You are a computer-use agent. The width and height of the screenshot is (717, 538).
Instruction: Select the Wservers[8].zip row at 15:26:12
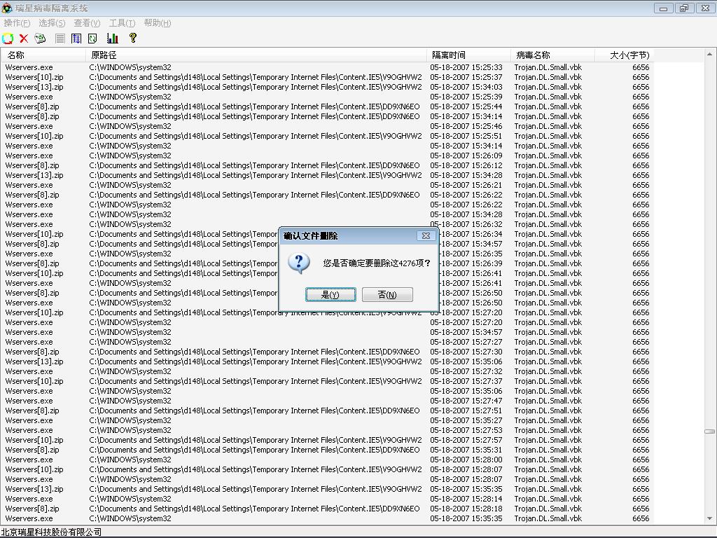coord(327,165)
